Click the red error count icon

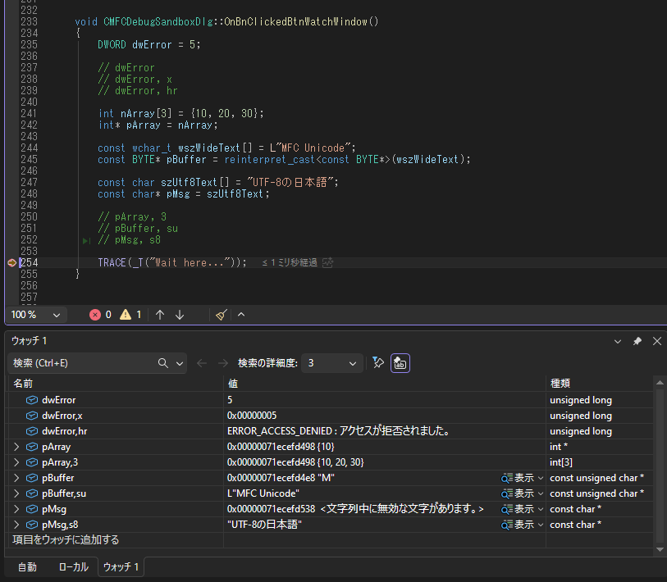[95, 315]
